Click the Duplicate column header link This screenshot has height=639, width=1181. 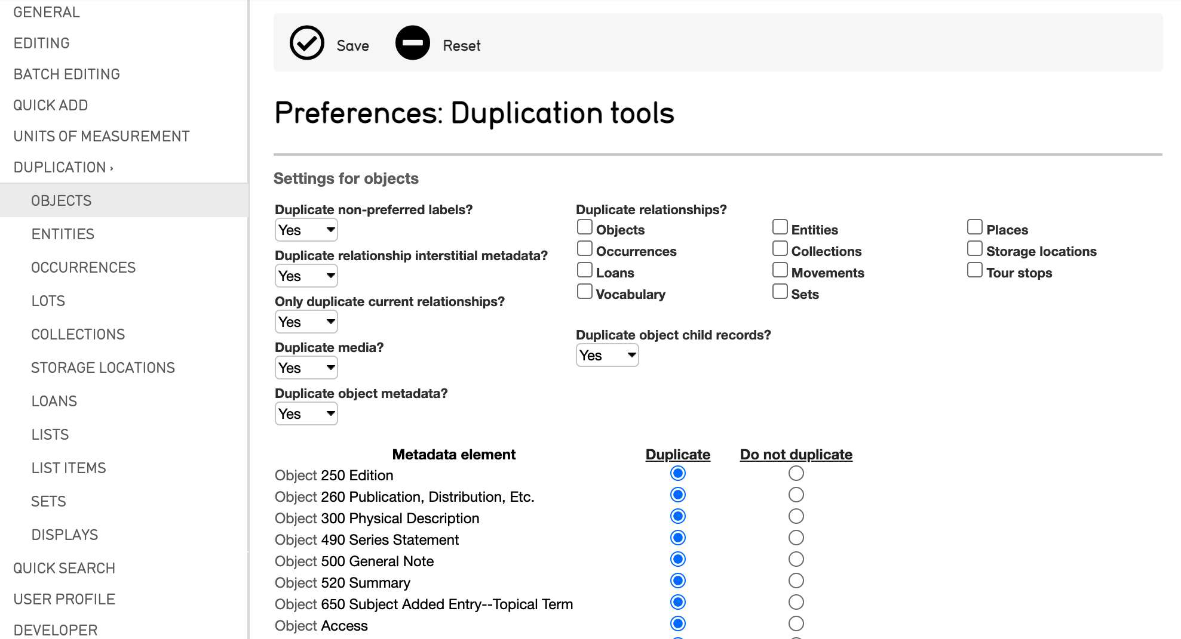pyautogui.click(x=677, y=455)
